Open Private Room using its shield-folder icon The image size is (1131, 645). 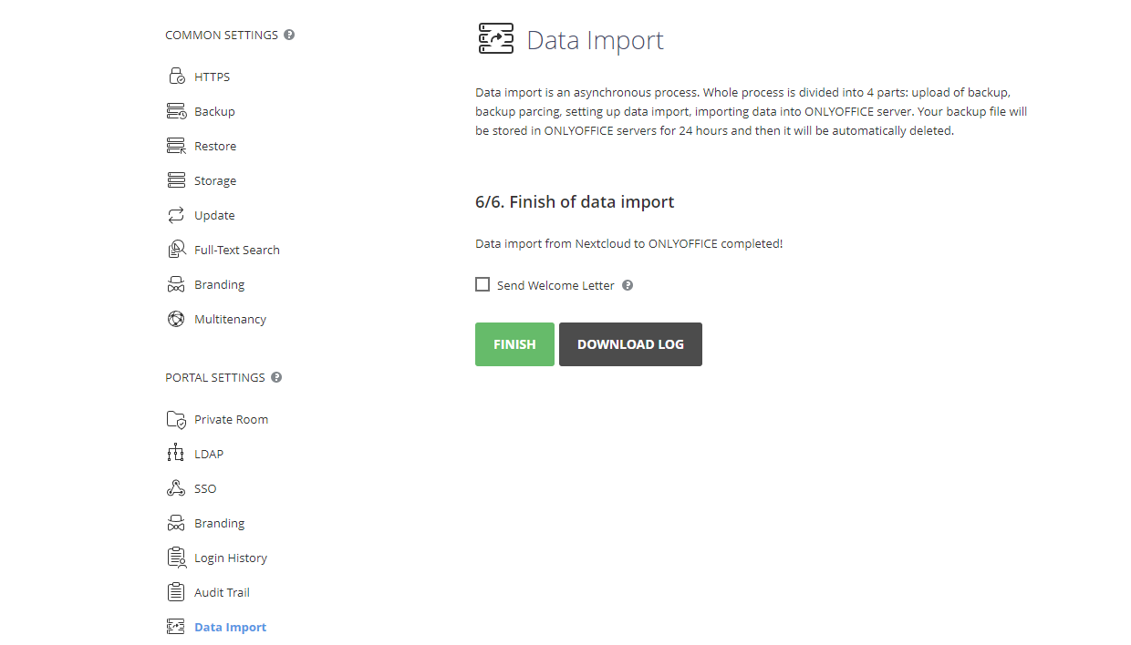[x=176, y=419]
